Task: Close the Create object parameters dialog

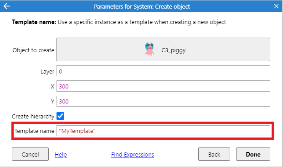Action: [x=276, y=6]
